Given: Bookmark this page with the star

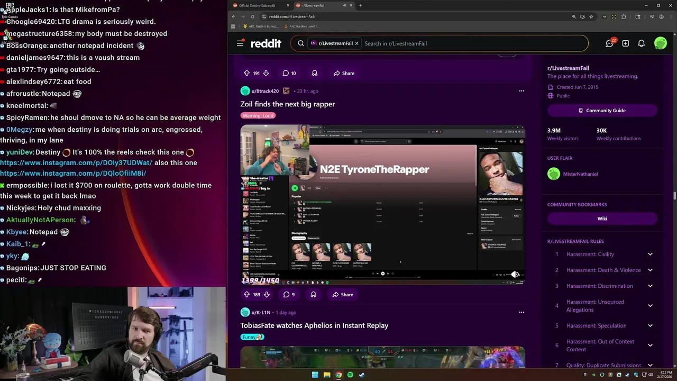Looking at the screenshot, I should (591, 16).
